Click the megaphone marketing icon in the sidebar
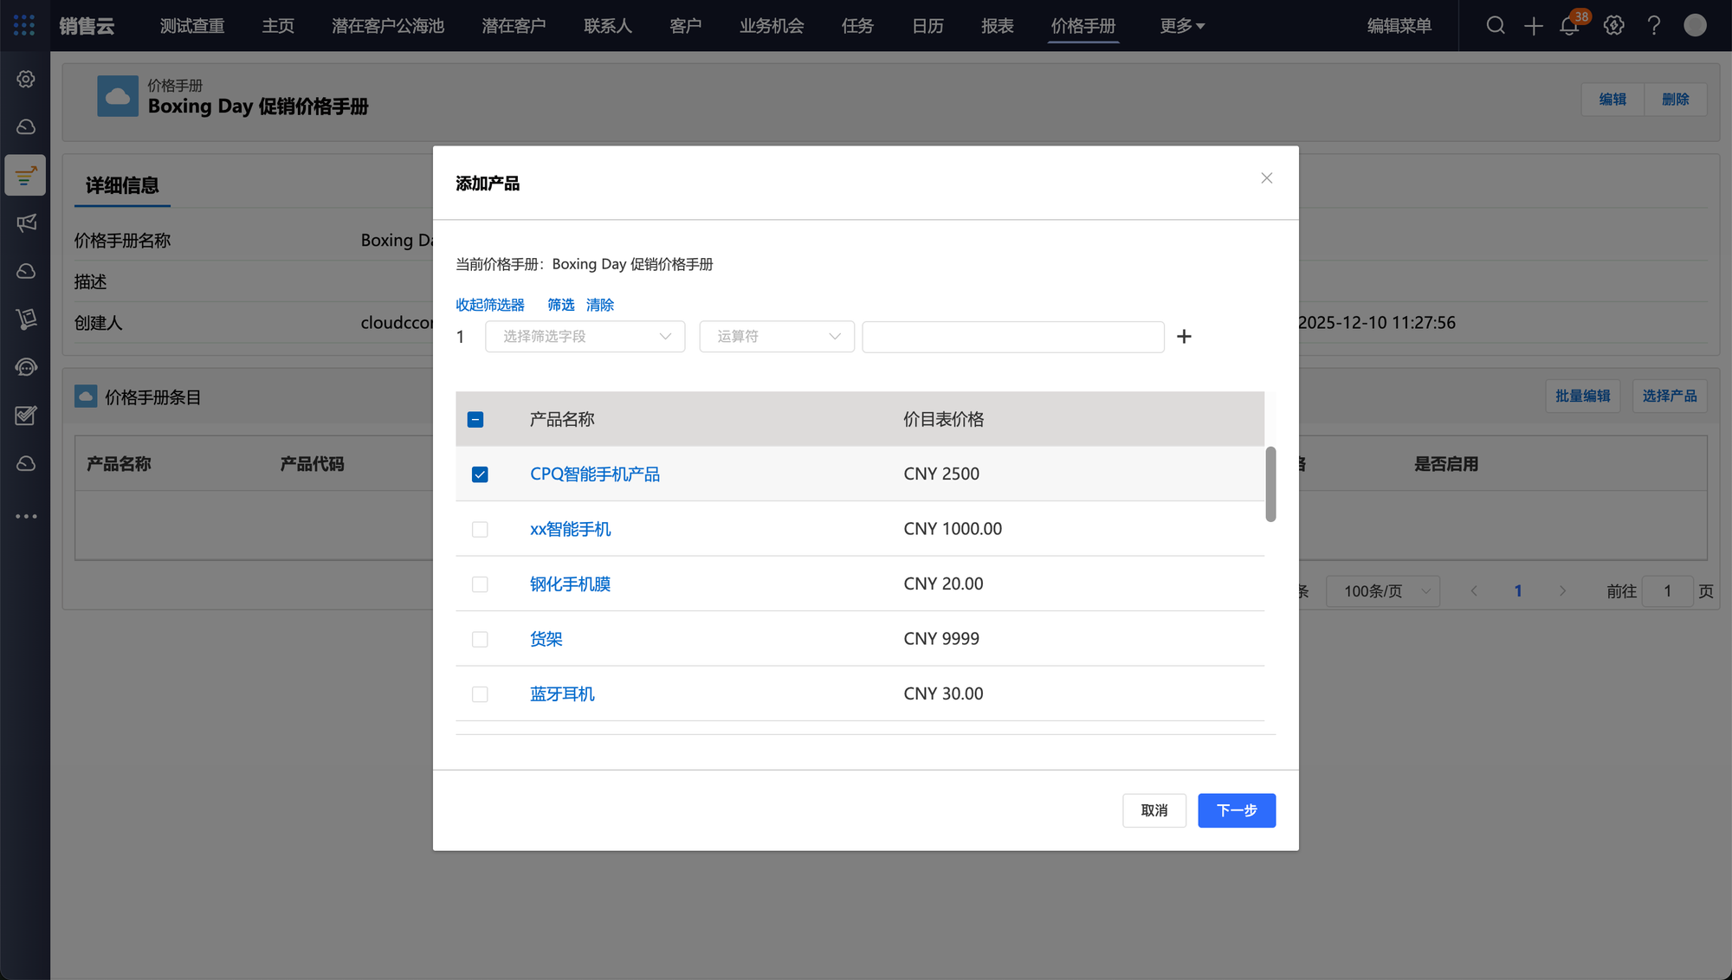 (26, 222)
